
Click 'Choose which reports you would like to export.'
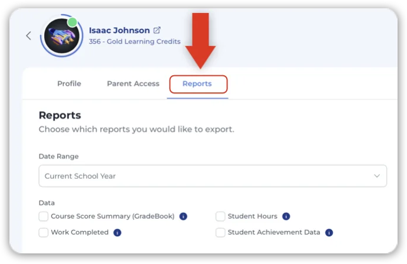point(137,129)
